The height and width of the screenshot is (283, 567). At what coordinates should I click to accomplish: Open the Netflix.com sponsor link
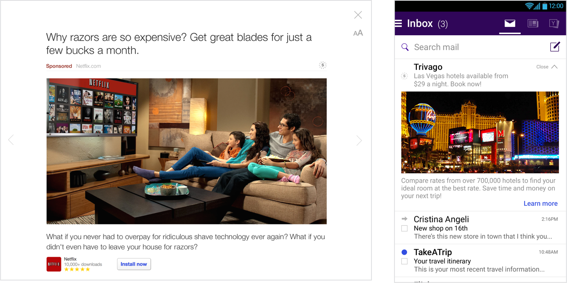click(88, 66)
